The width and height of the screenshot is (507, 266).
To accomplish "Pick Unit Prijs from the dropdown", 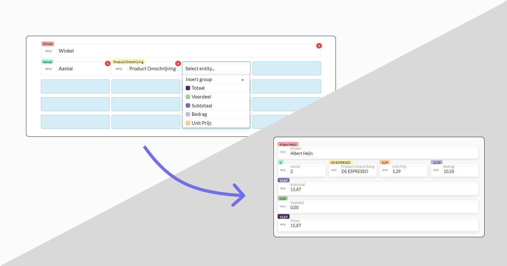I will (x=201, y=123).
